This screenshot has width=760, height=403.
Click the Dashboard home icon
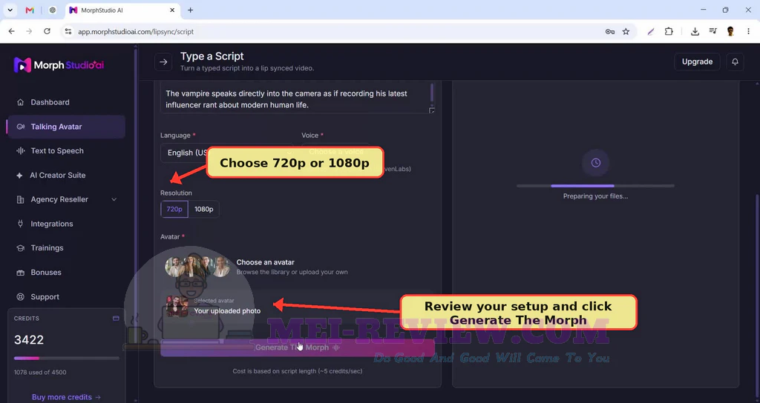tap(20, 102)
